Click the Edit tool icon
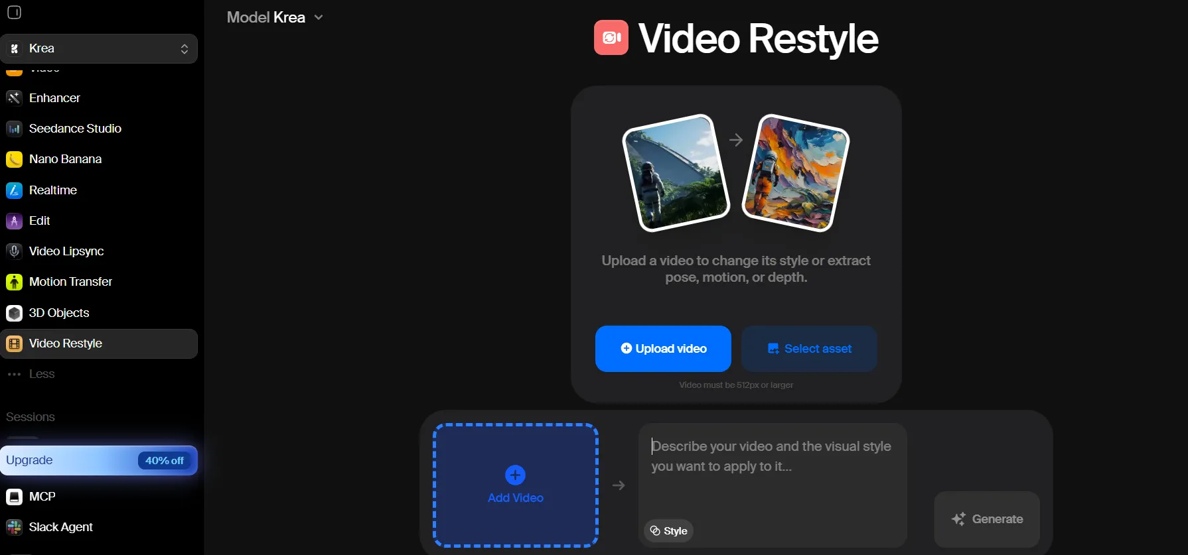 pyautogui.click(x=14, y=221)
